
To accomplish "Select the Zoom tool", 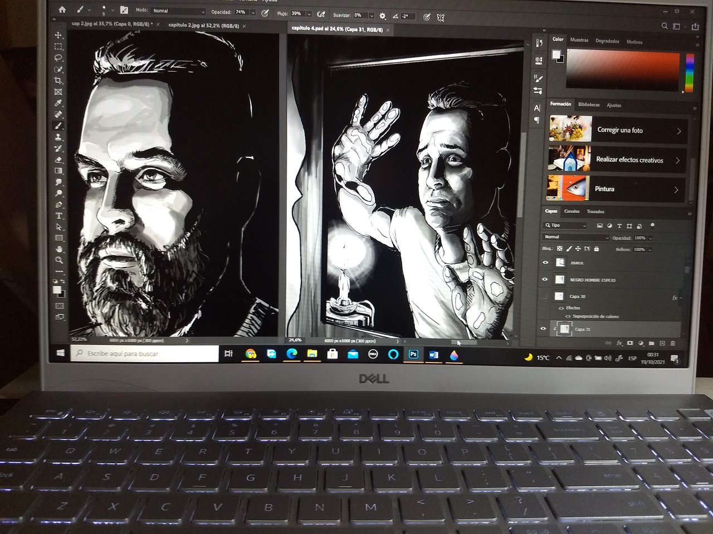I will tap(58, 260).
